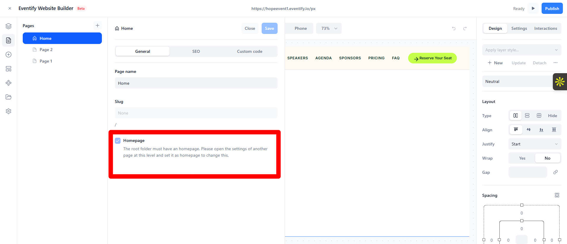Open the Layers panel icon in sidebar

9,26
